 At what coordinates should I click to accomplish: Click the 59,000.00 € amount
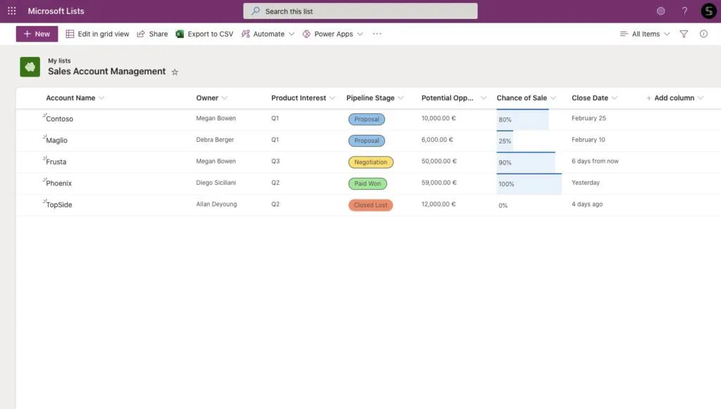click(x=439, y=183)
